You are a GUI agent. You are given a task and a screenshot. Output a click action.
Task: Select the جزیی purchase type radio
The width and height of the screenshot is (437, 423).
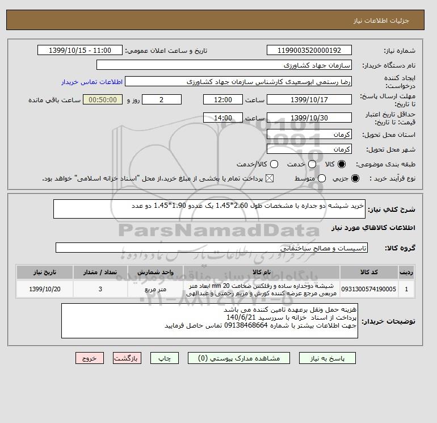[355, 178]
